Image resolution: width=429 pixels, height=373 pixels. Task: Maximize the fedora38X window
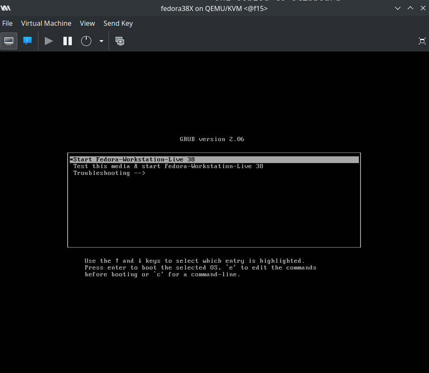pos(410,8)
